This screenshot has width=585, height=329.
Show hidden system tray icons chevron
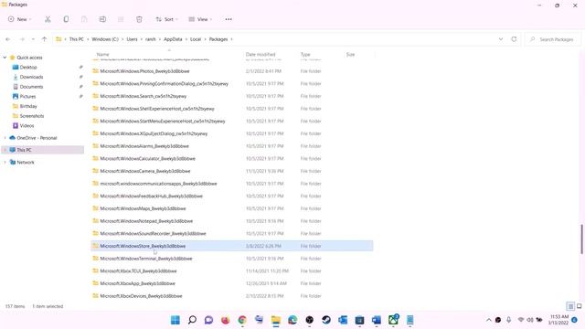tap(488, 320)
